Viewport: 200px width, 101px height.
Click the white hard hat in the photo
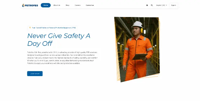point(137,24)
